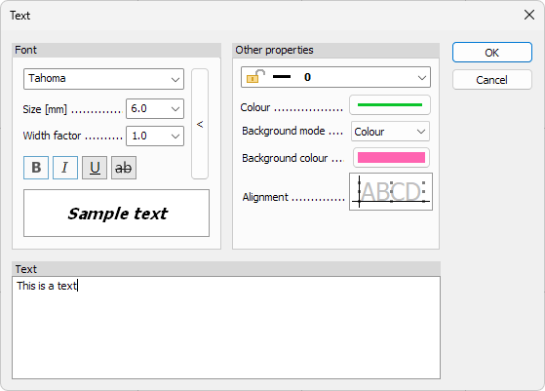The width and height of the screenshot is (545, 391).
Task: Click the Width factor label
Action: click(52, 136)
